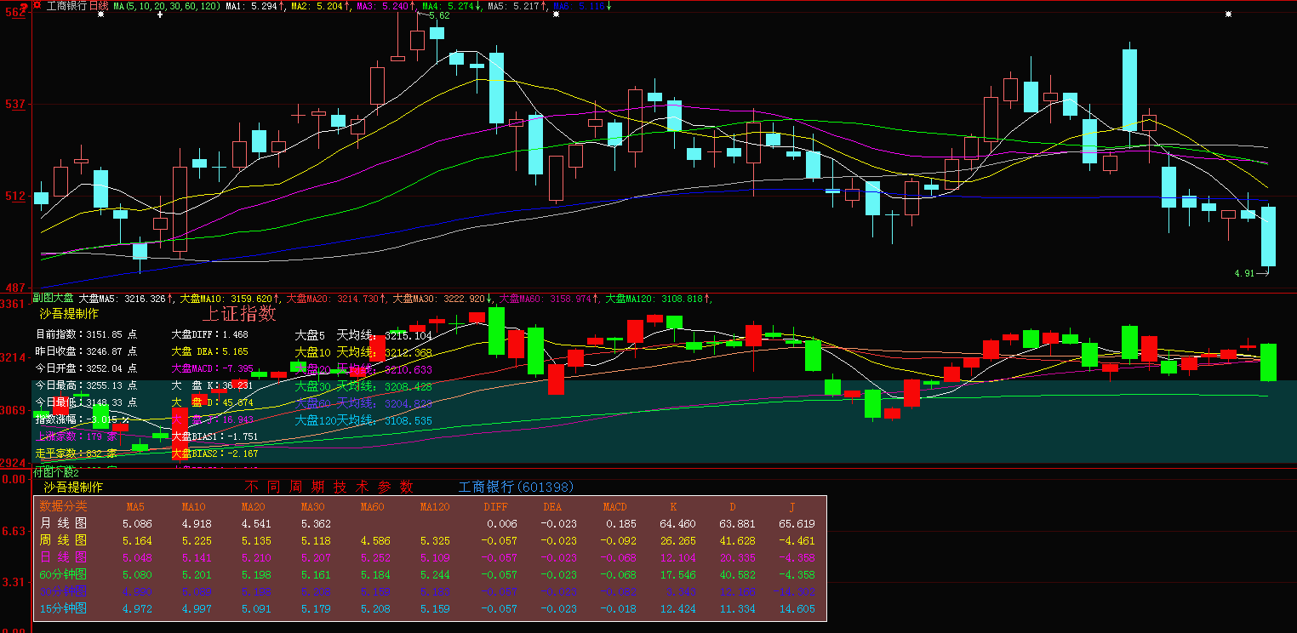Click the red gear icon beside 工商银行
This screenshot has height=633, width=1297.
(x=37, y=5)
